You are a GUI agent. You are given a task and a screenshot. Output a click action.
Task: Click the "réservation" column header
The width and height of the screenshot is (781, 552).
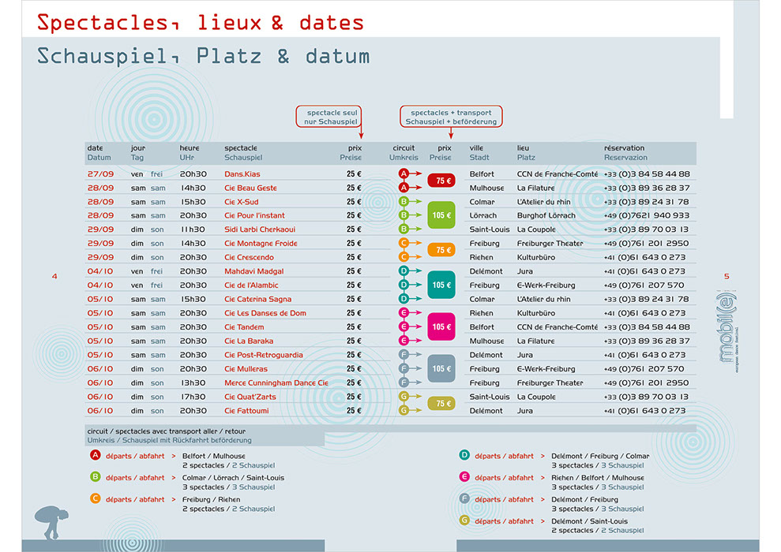pos(625,148)
